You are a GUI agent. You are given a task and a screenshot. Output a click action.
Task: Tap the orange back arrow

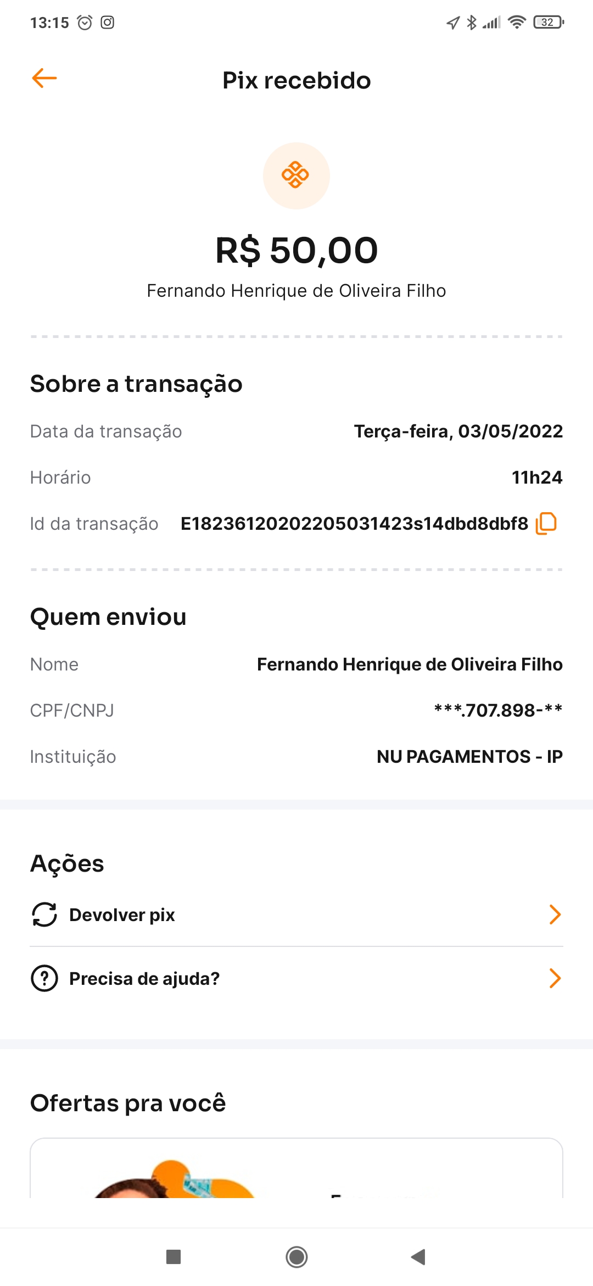(x=44, y=79)
